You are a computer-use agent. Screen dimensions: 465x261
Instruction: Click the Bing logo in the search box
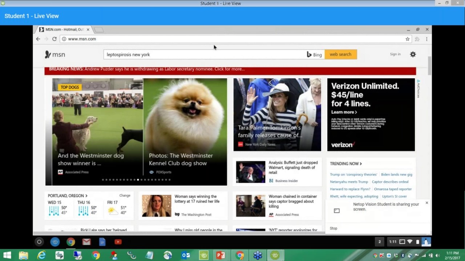tap(314, 54)
